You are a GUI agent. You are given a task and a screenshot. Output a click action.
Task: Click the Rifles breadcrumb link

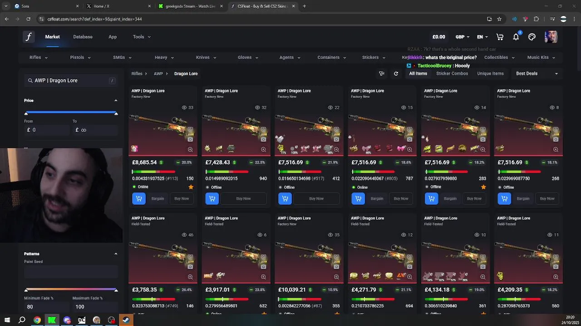[137, 73]
